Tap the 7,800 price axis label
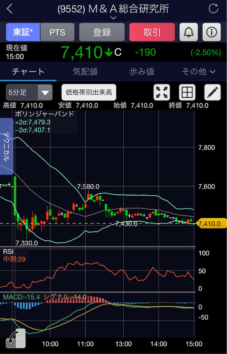 point(207,148)
